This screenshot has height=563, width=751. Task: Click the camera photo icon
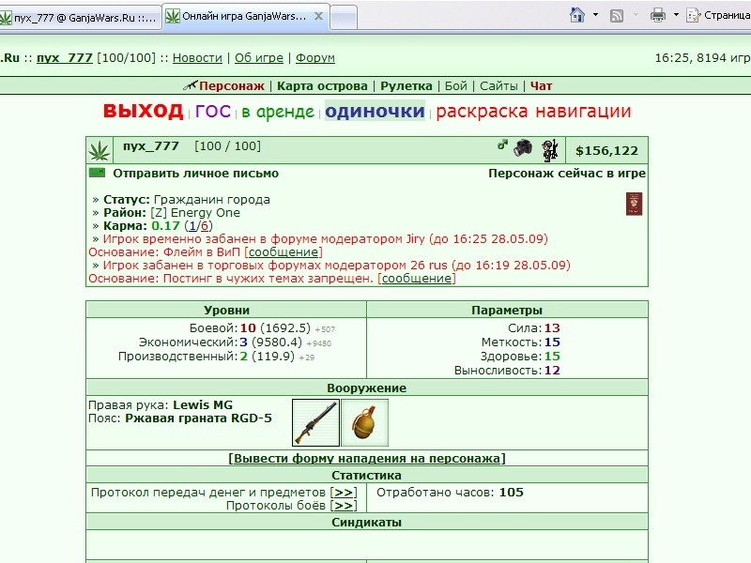pos(523,148)
